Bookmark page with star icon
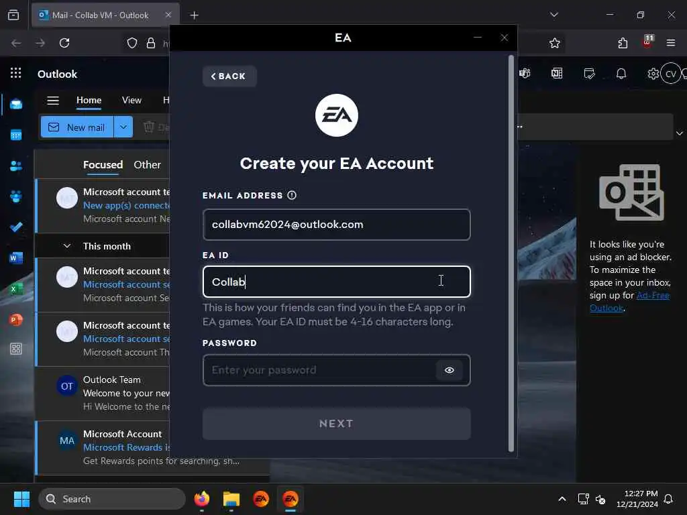This screenshot has height=515, width=687. [x=555, y=43]
